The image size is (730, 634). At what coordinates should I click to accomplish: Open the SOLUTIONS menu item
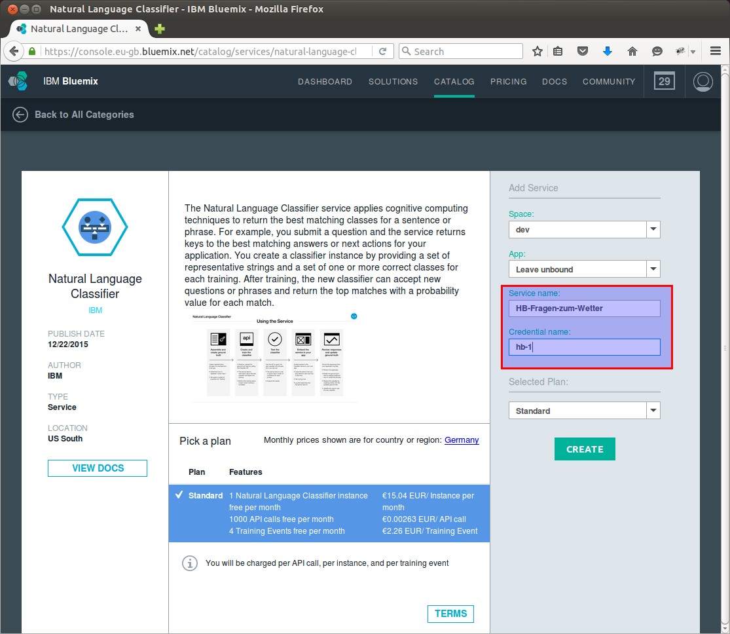click(x=393, y=81)
